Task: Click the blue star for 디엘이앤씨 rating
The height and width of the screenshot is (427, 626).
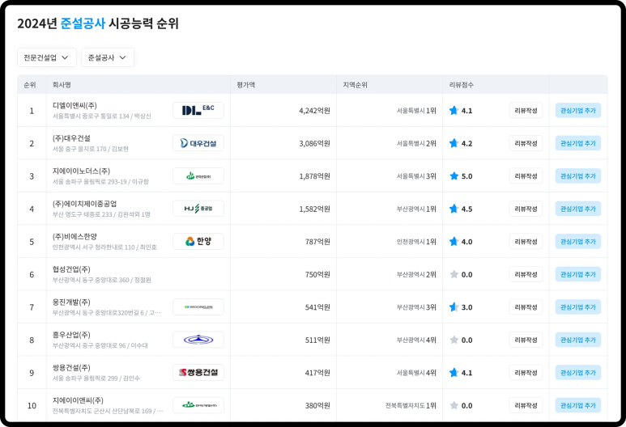Action: pyautogui.click(x=454, y=111)
